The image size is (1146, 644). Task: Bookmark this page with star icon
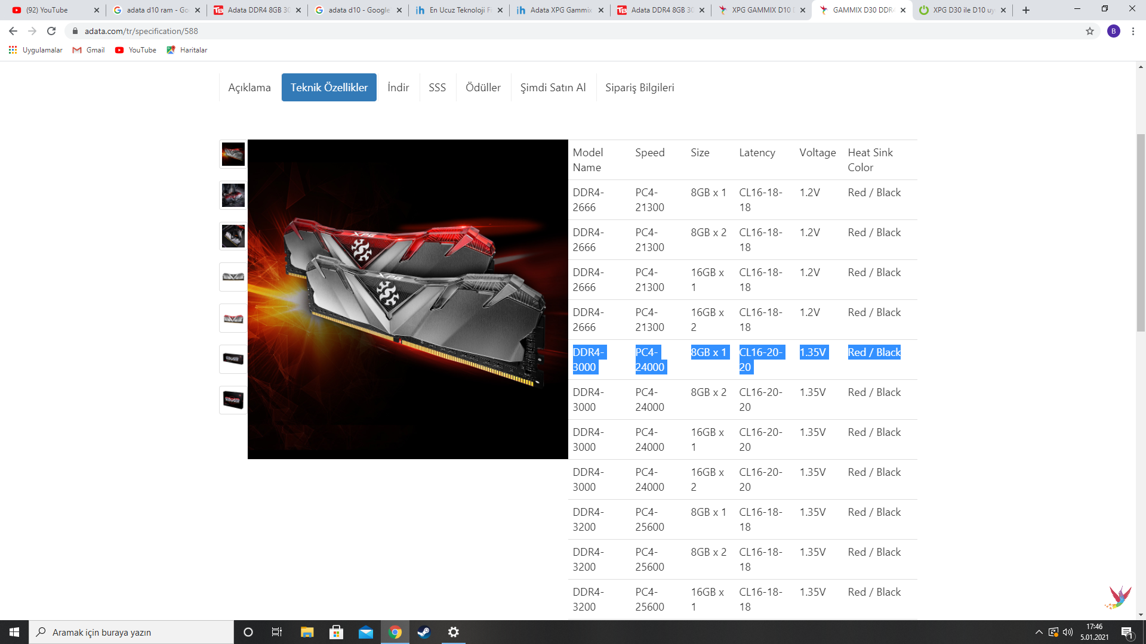click(x=1089, y=31)
